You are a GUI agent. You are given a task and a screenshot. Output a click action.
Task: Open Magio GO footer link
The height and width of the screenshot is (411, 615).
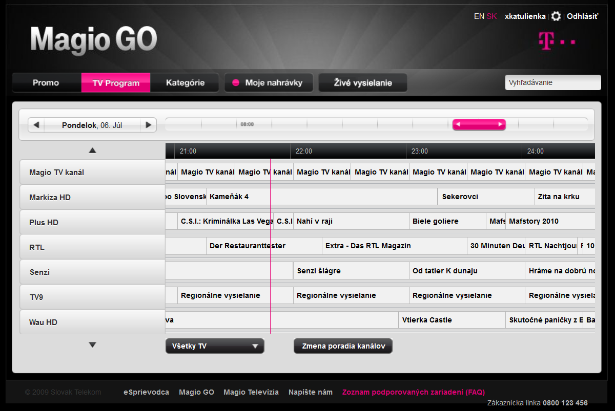[196, 392]
